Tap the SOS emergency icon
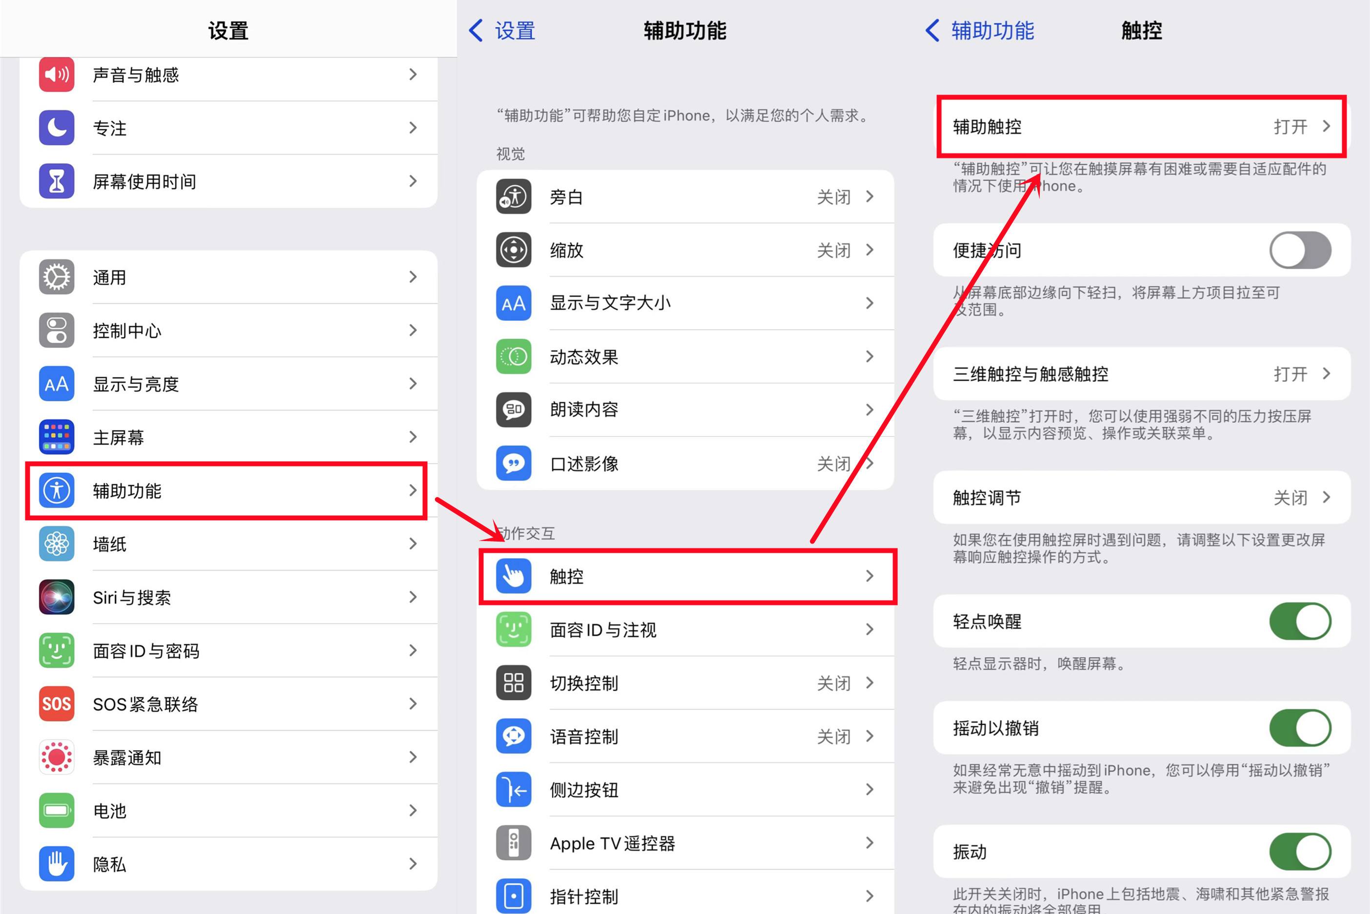 [57, 704]
